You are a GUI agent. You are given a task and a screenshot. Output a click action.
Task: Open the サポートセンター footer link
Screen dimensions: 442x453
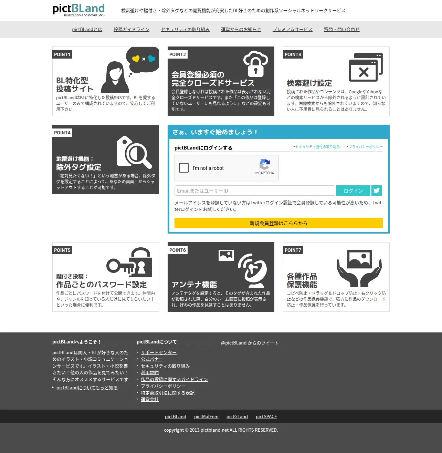159,352
